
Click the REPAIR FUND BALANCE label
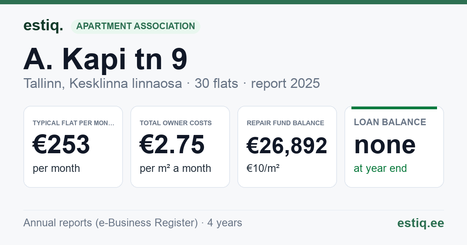tap(285, 123)
